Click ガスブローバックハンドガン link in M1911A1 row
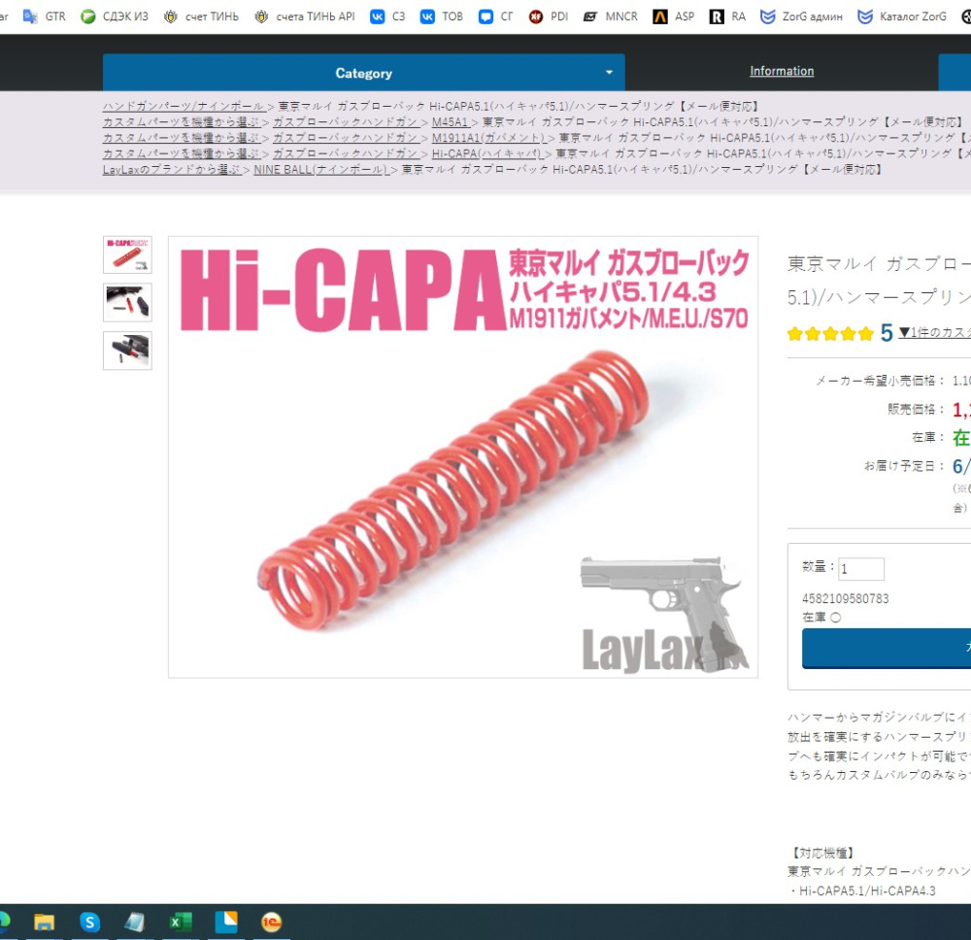 coord(346,138)
